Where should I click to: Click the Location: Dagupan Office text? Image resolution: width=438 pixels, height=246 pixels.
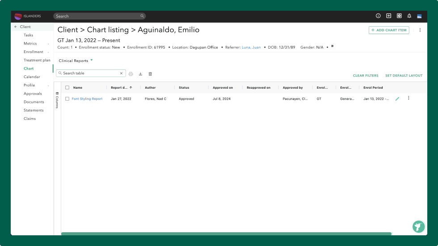(x=195, y=47)
